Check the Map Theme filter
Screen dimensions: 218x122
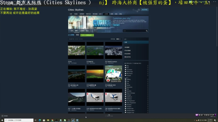point(125,73)
